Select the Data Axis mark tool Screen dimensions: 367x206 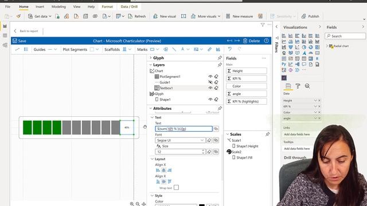(x=209, y=49)
